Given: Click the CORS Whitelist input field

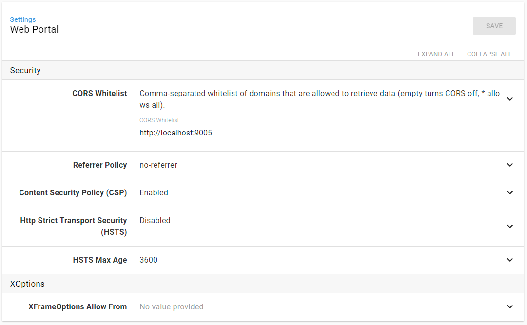Looking at the screenshot, I should click(242, 132).
